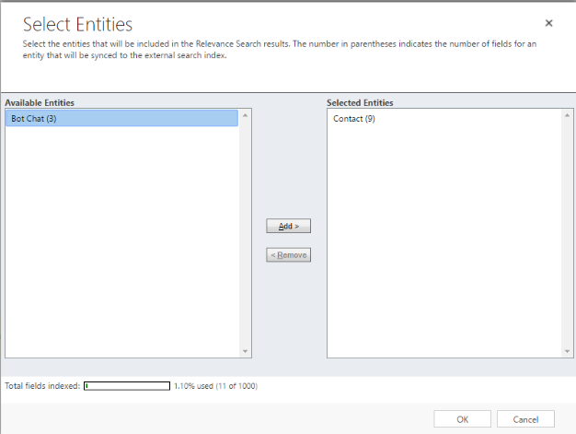Viewport: 576px width, 434px height.
Task: Click the Add > button
Action: click(288, 226)
